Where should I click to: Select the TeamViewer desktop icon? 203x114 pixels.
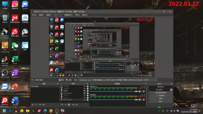coord(5,87)
